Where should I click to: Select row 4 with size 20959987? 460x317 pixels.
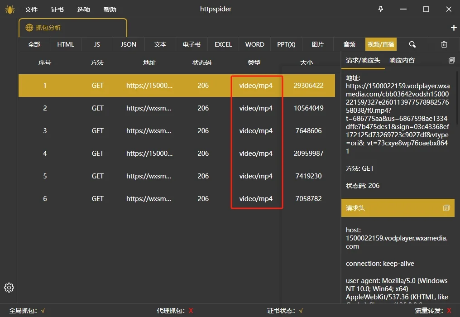[x=177, y=153]
